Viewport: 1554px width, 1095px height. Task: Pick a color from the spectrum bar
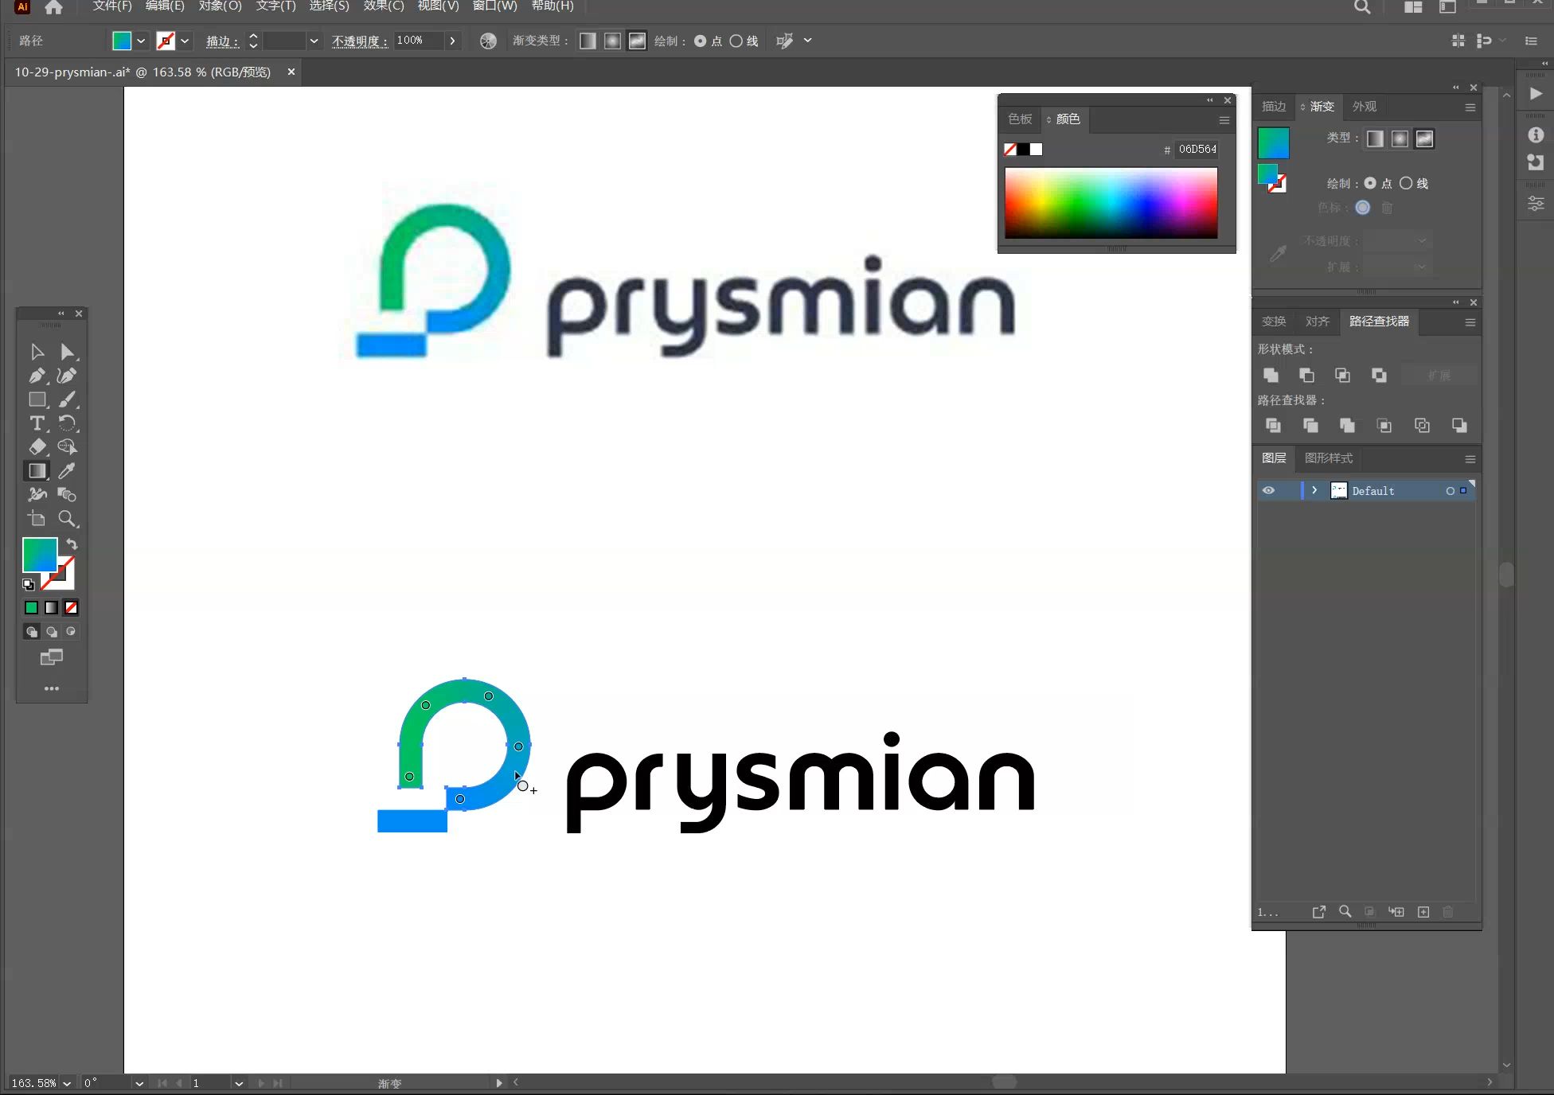click(1111, 202)
